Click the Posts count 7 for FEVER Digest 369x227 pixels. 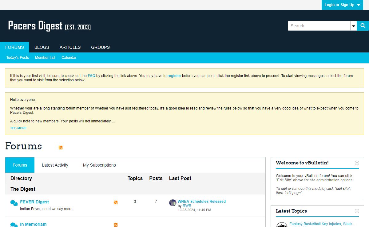(156, 202)
